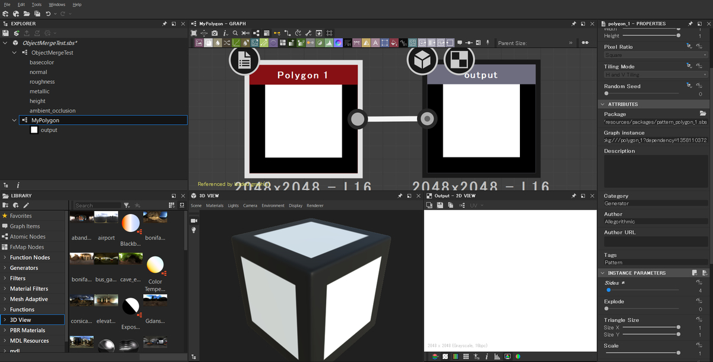Screen dimensions: 713x362
Task: Expand the Material Filters library category
Action: tap(5, 289)
